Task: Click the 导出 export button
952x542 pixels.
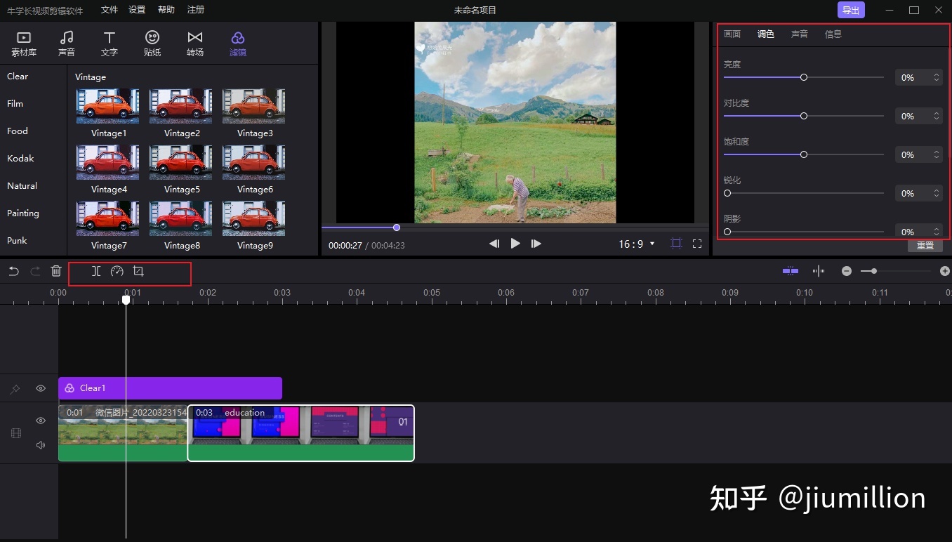Action: 850,10
